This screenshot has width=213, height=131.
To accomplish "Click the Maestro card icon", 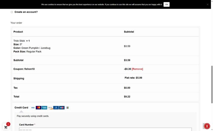I will coord(62,108).
